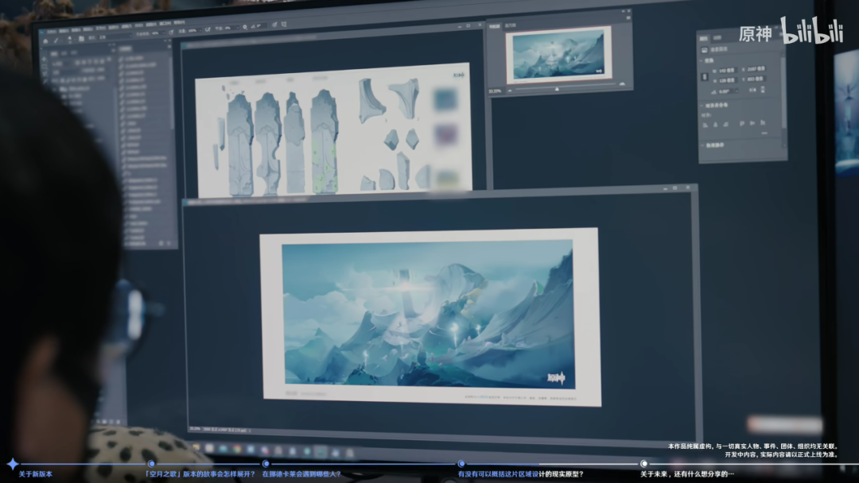Collapse the Align and Distribute section
859x483 pixels.
point(702,106)
